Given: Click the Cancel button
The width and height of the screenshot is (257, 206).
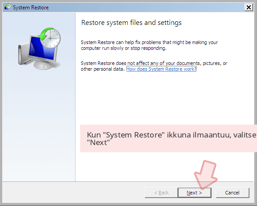Looking at the screenshot, I should (x=233, y=193).
